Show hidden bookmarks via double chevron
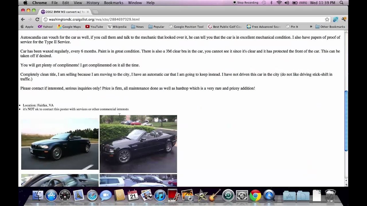This screenshot has height=206, width=367. pyautogui.click(x=311, y=27)
